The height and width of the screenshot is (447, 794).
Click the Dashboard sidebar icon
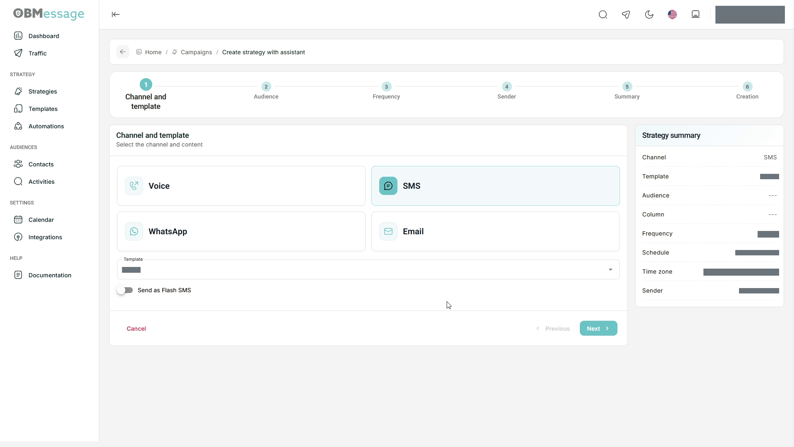18,36
